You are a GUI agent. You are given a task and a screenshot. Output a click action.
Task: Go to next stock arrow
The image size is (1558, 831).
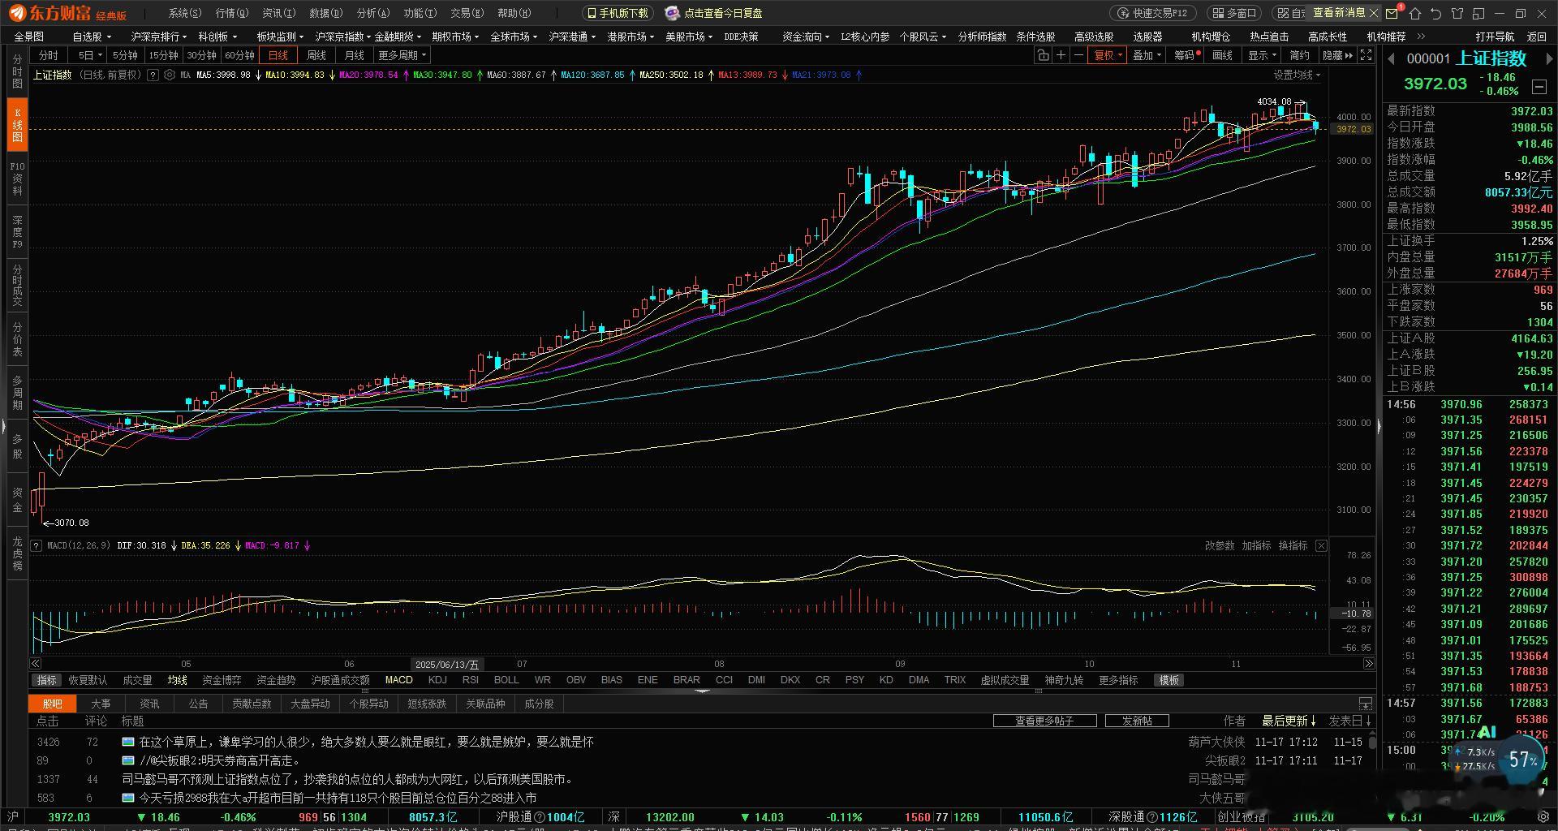(x=1548, y=58)
